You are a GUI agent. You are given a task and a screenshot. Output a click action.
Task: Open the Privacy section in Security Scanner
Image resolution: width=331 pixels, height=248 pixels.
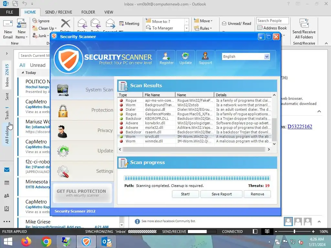click(82, 130)
